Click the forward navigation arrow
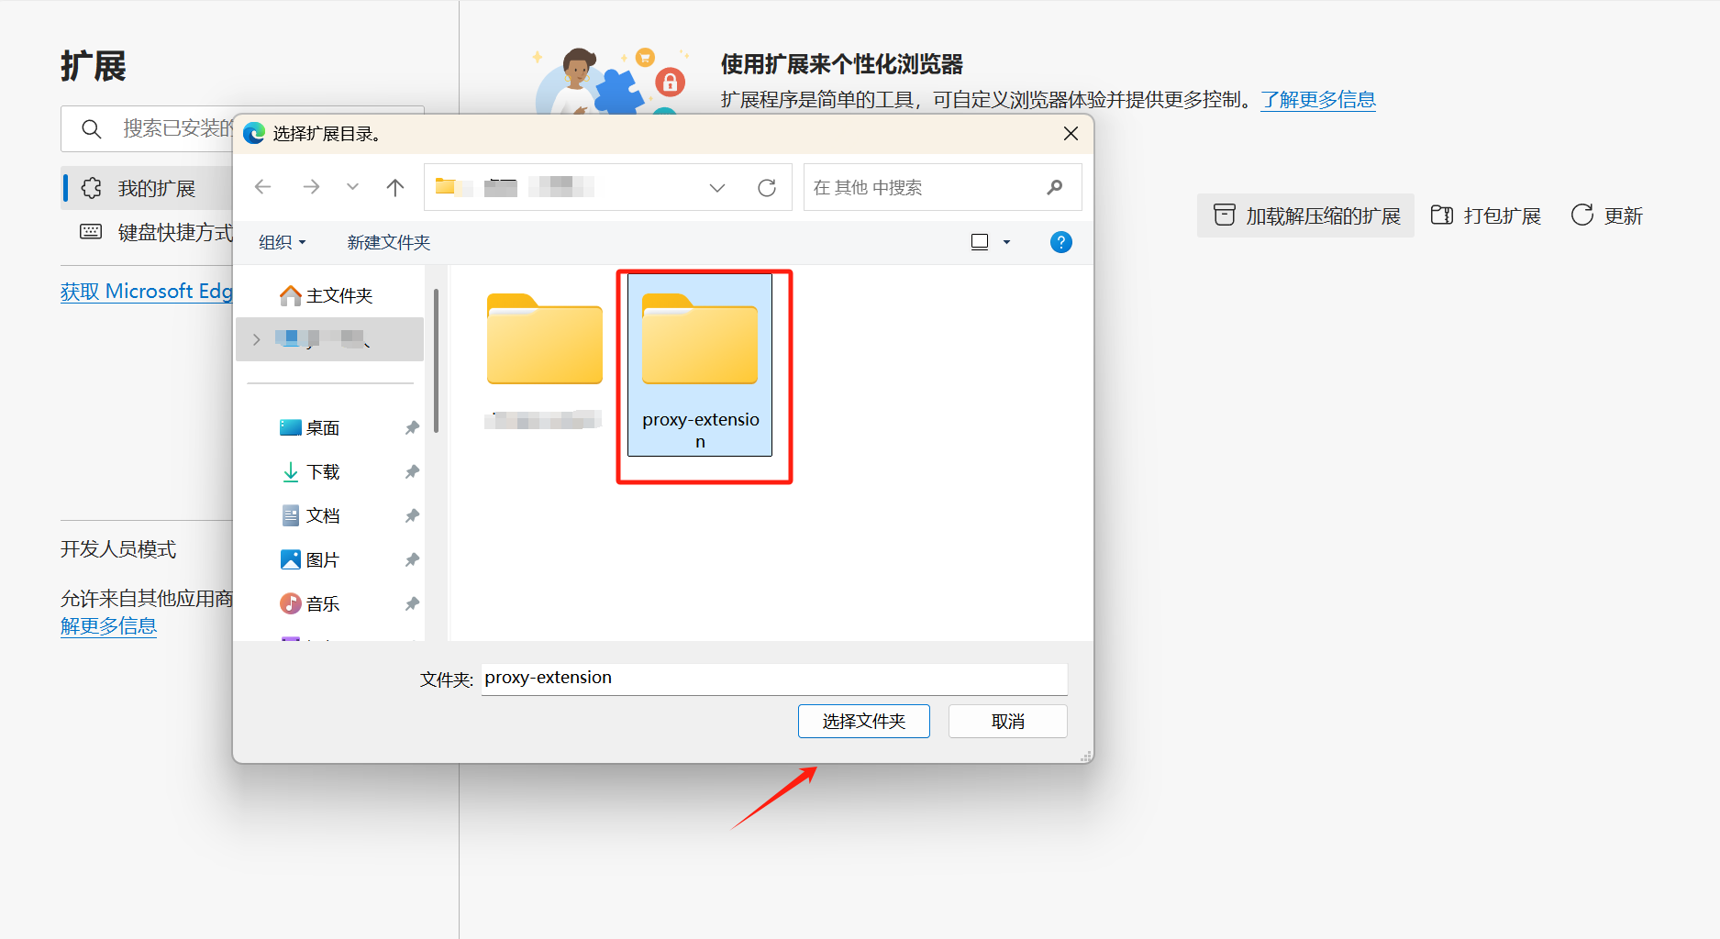1720x939 pixels. (x=311, y=187)
